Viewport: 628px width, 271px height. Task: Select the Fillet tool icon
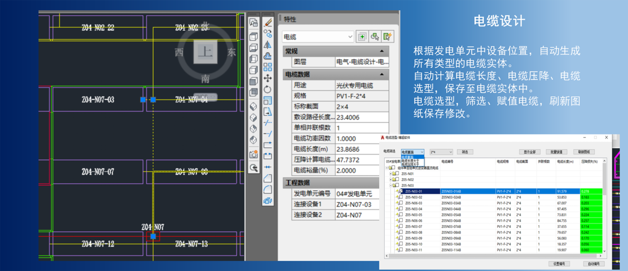(x=268, y=190)
